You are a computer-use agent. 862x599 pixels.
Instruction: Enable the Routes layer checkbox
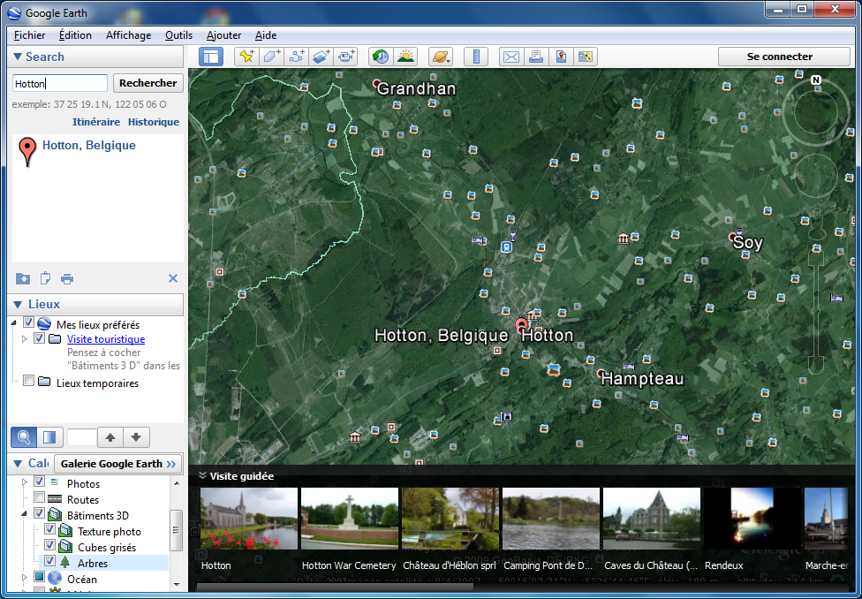[39, 497]
